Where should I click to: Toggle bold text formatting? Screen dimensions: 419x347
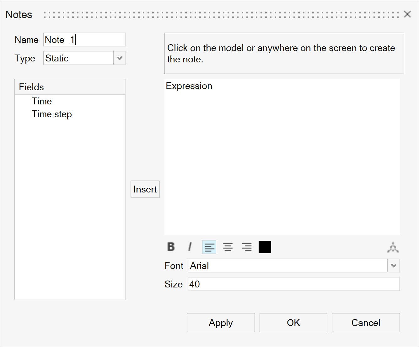pos(171,247)
